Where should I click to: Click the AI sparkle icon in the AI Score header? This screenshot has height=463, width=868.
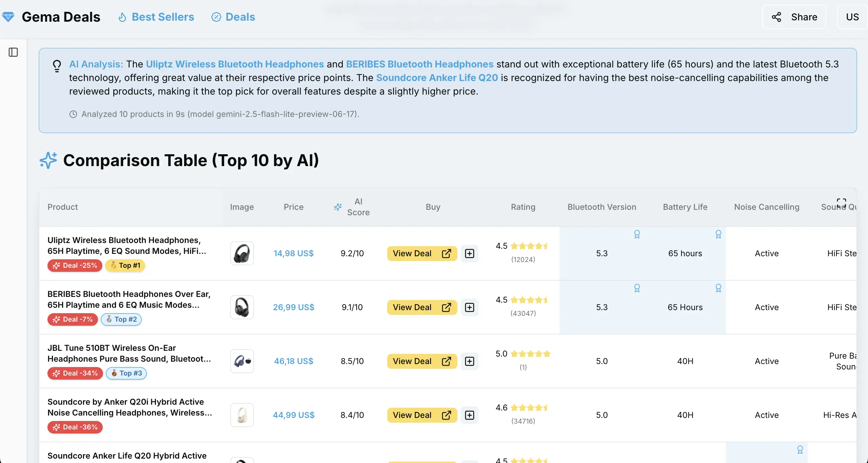[x=338, y=207]
